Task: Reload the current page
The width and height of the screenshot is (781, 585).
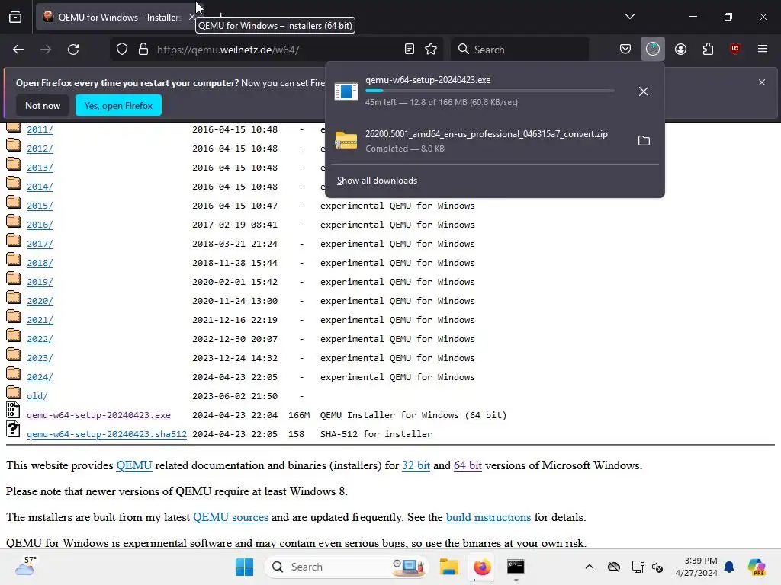Action: pos(73,50)
